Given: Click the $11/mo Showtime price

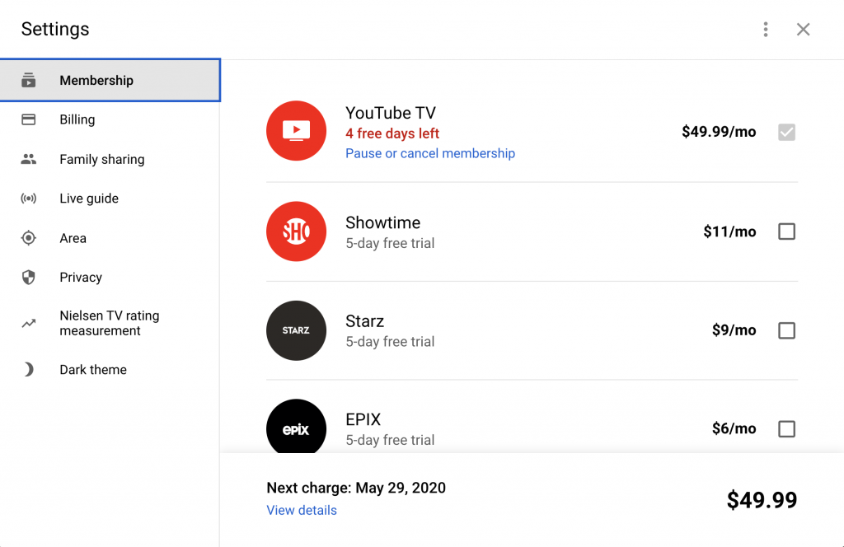Looking at the screenshot, I should tap(729, 231).
